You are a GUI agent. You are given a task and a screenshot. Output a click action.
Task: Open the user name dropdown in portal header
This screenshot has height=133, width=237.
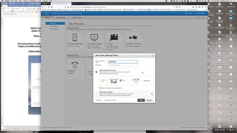[188, 13]
